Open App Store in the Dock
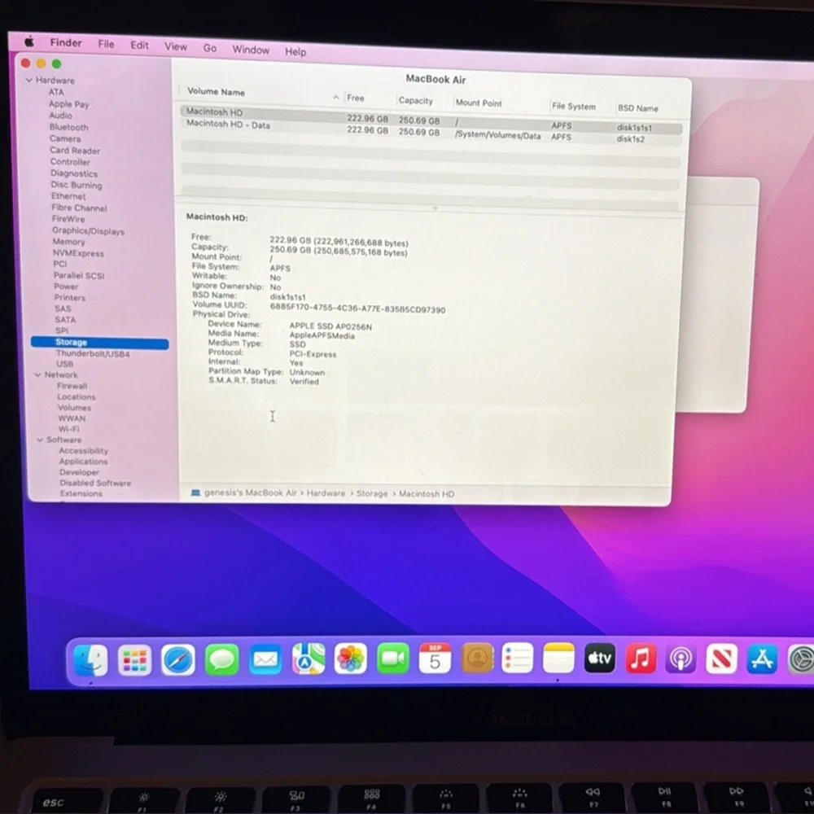The image size is (814, 814). point(762,659)
